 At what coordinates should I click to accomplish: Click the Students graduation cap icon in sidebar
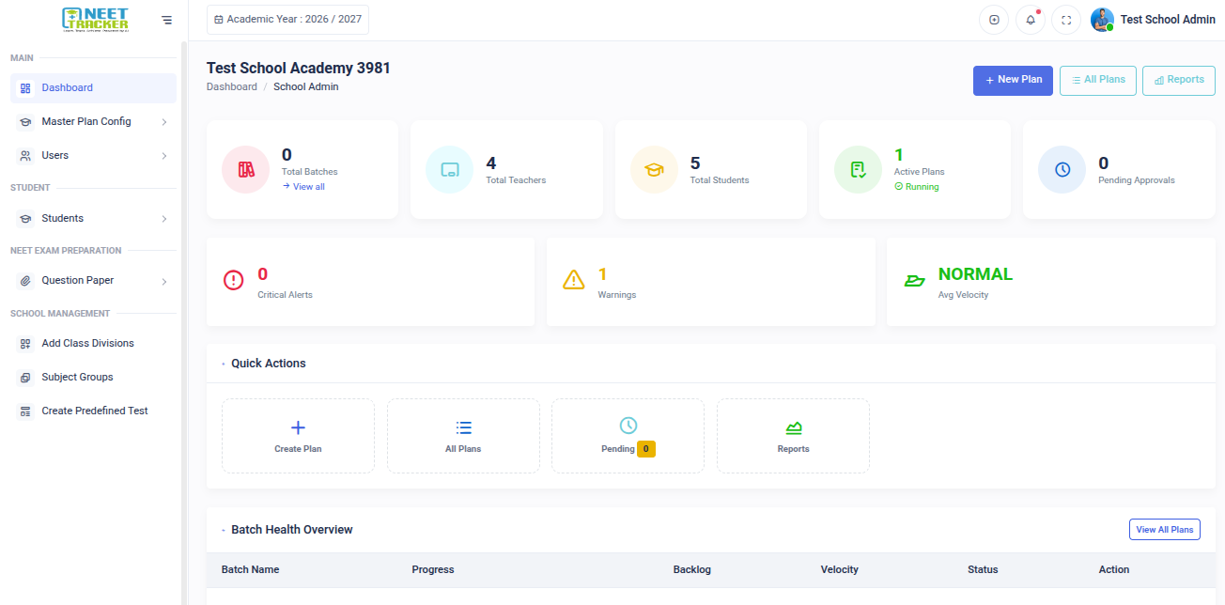pos(25,219)
